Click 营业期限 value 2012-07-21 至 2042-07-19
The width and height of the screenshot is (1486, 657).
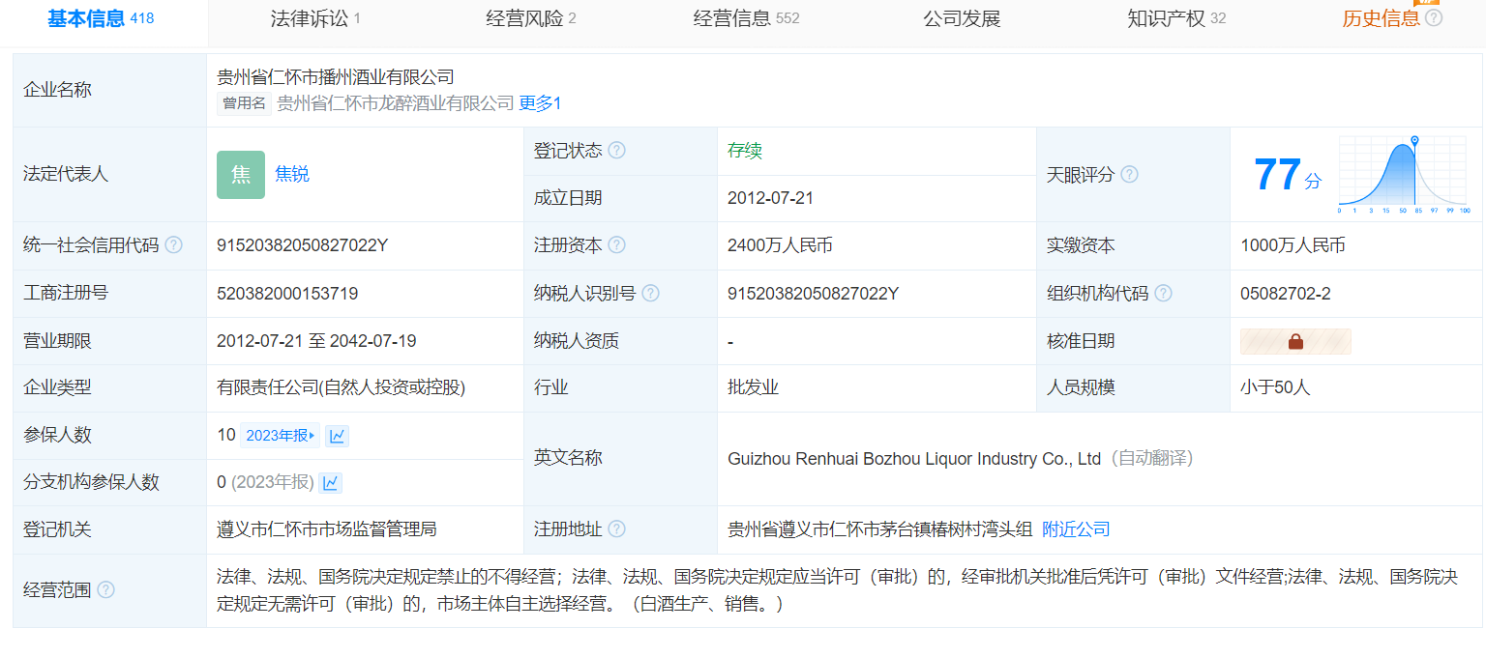(x=316, y=341)
